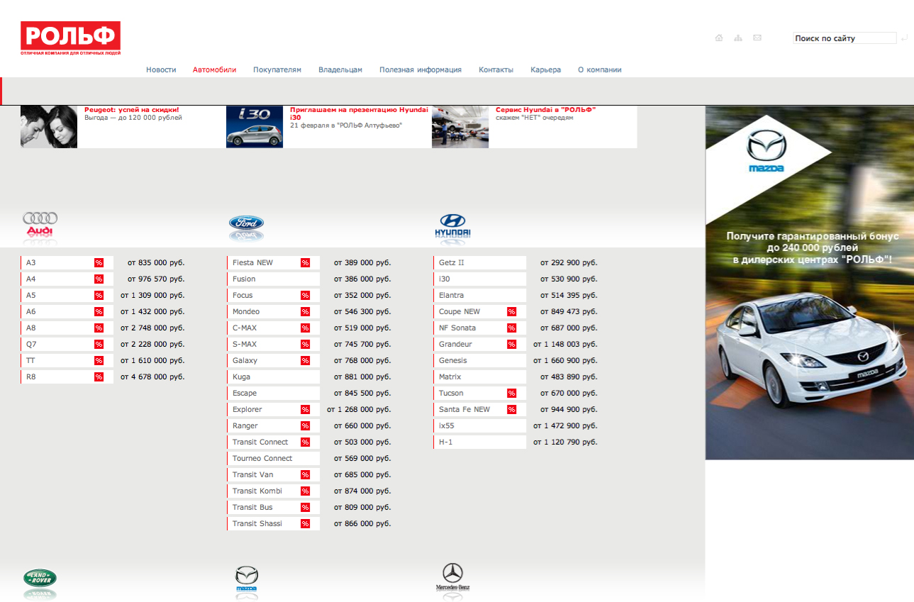Open the Владельцам menu
This screenshot has height=602, width=914.
click(340, 69)
